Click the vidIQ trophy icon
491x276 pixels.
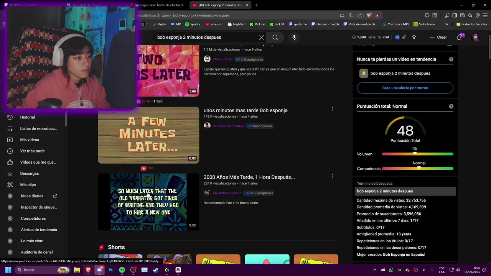click(414, 37)
